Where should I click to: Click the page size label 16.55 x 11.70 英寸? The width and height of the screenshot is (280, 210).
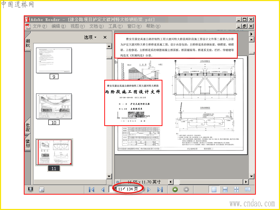click(x=144, y=182)
